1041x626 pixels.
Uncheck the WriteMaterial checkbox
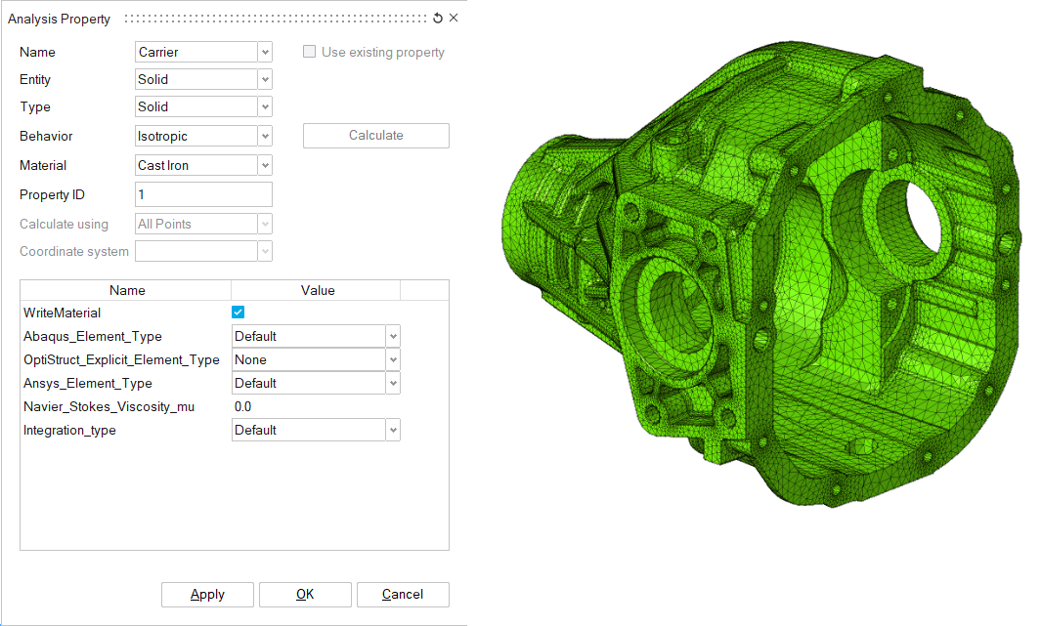tap(238, 313)
